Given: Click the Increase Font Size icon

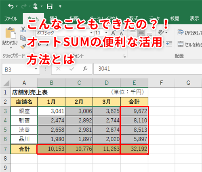Looking at the screenshot, I should (114, 33).
